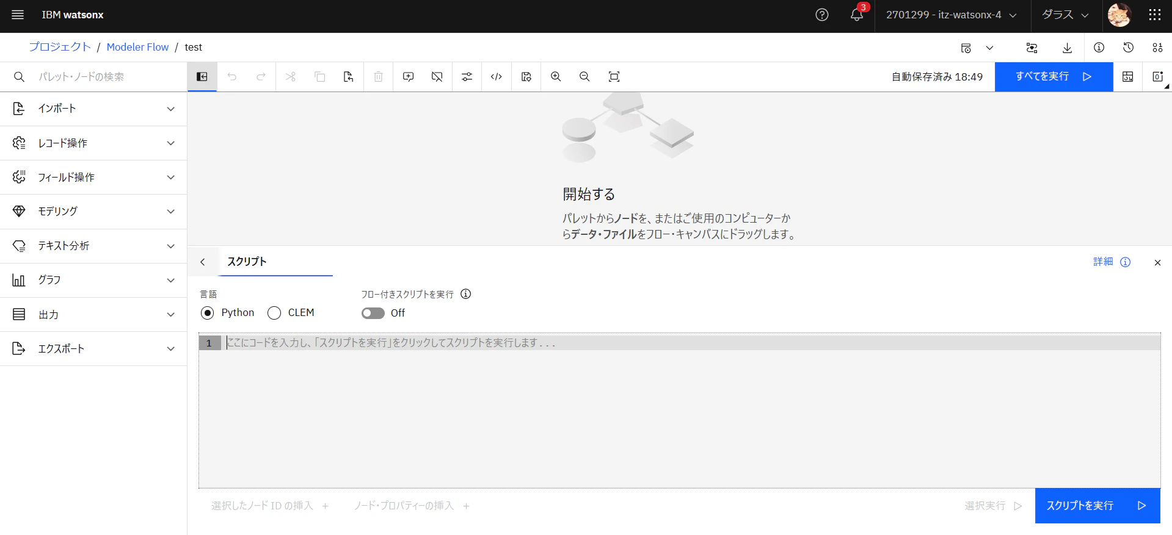Viewport: 1172px width, 535px height.
Task: Expand the レコード操作 palette category
Action: click(x=93, y=143)
